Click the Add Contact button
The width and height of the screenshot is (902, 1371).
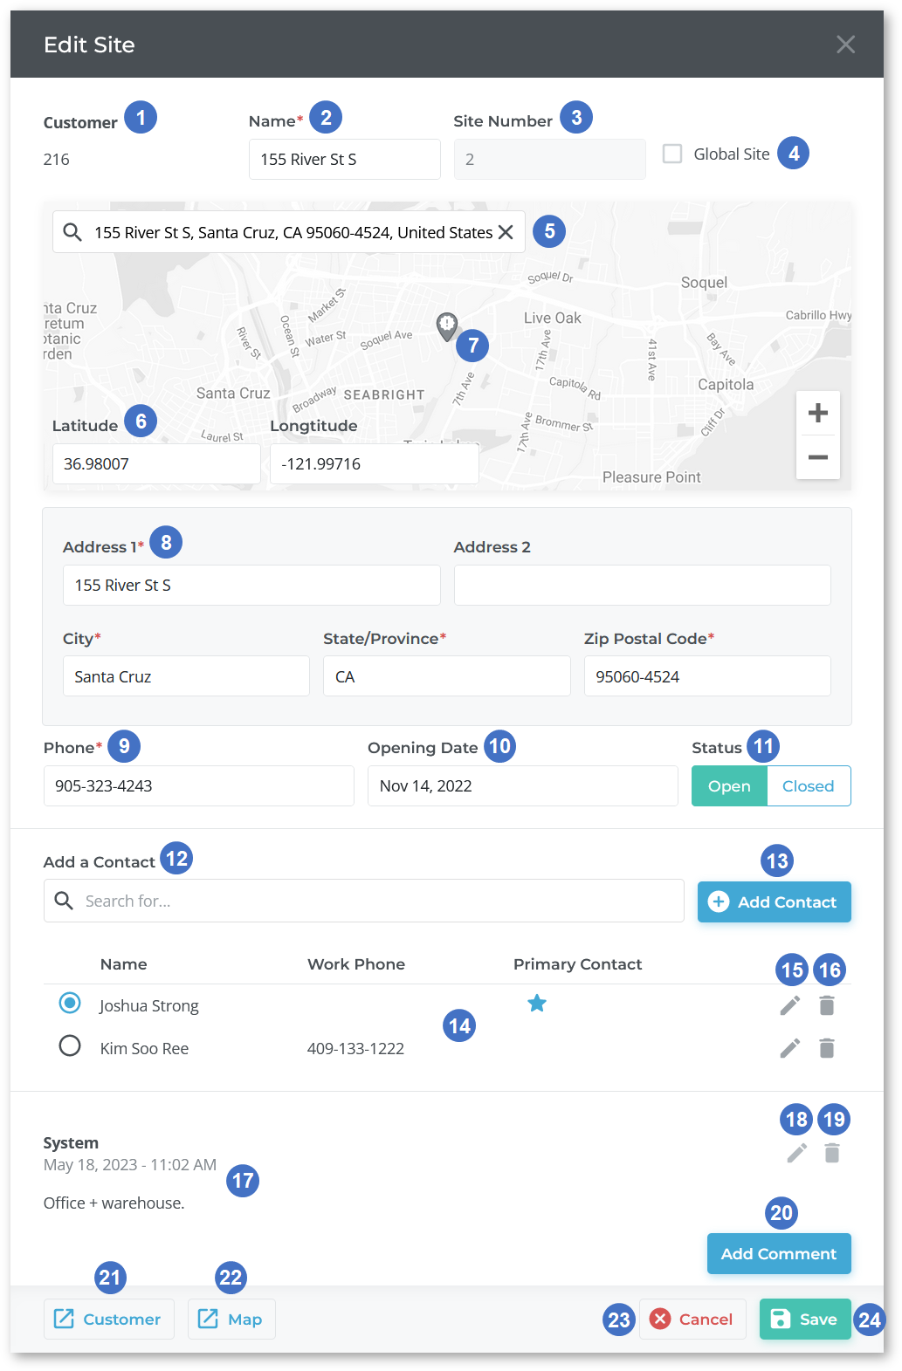click(x=774, y=902)
